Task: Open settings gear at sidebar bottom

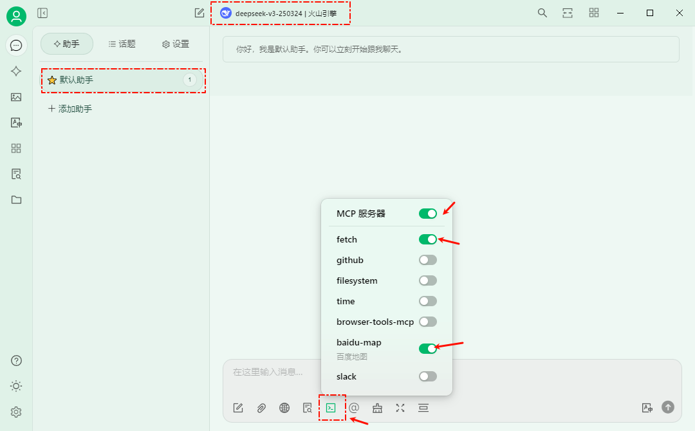Action: pos(16,412)
